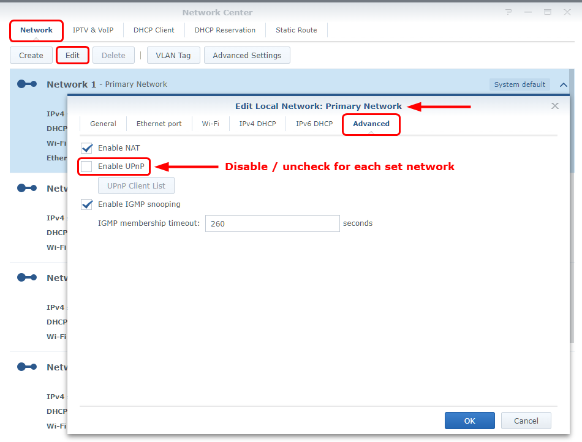Click the VLAN Tag button

[173, 54]
